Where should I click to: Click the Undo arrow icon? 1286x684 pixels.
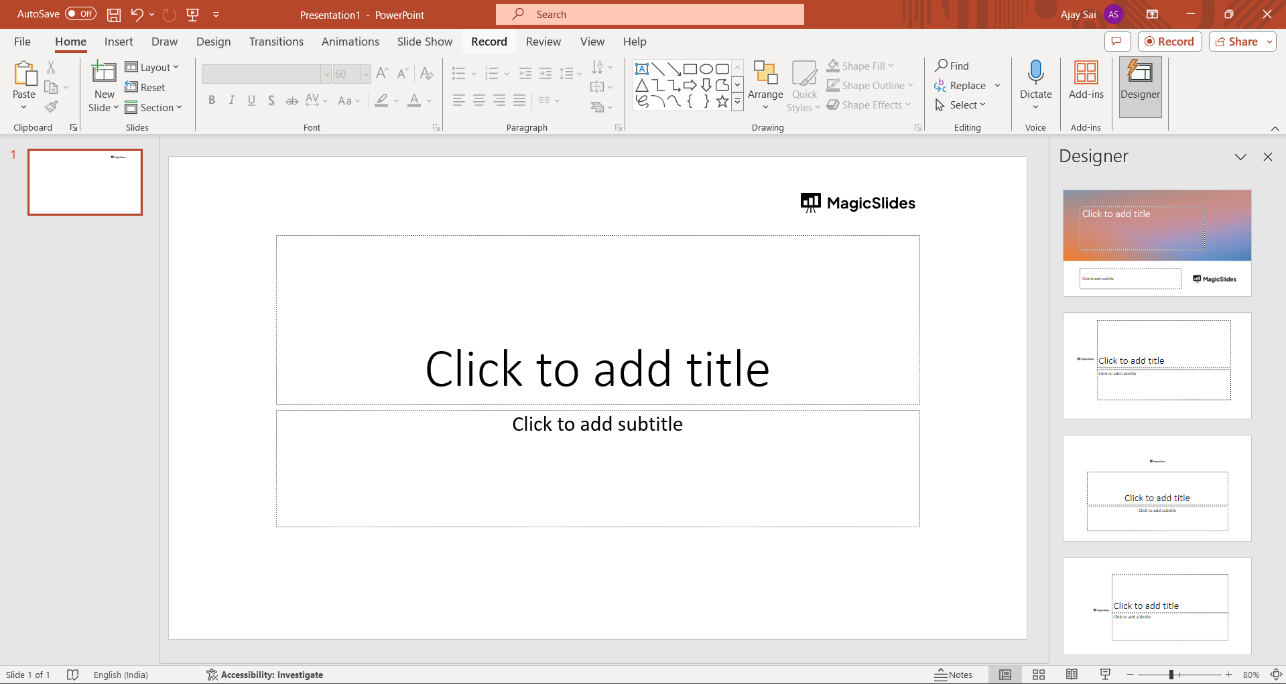137,14
